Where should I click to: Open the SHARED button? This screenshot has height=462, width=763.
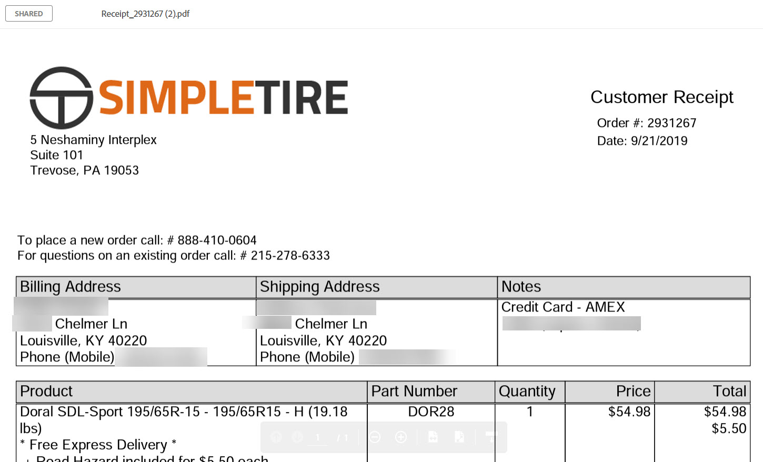29,14
